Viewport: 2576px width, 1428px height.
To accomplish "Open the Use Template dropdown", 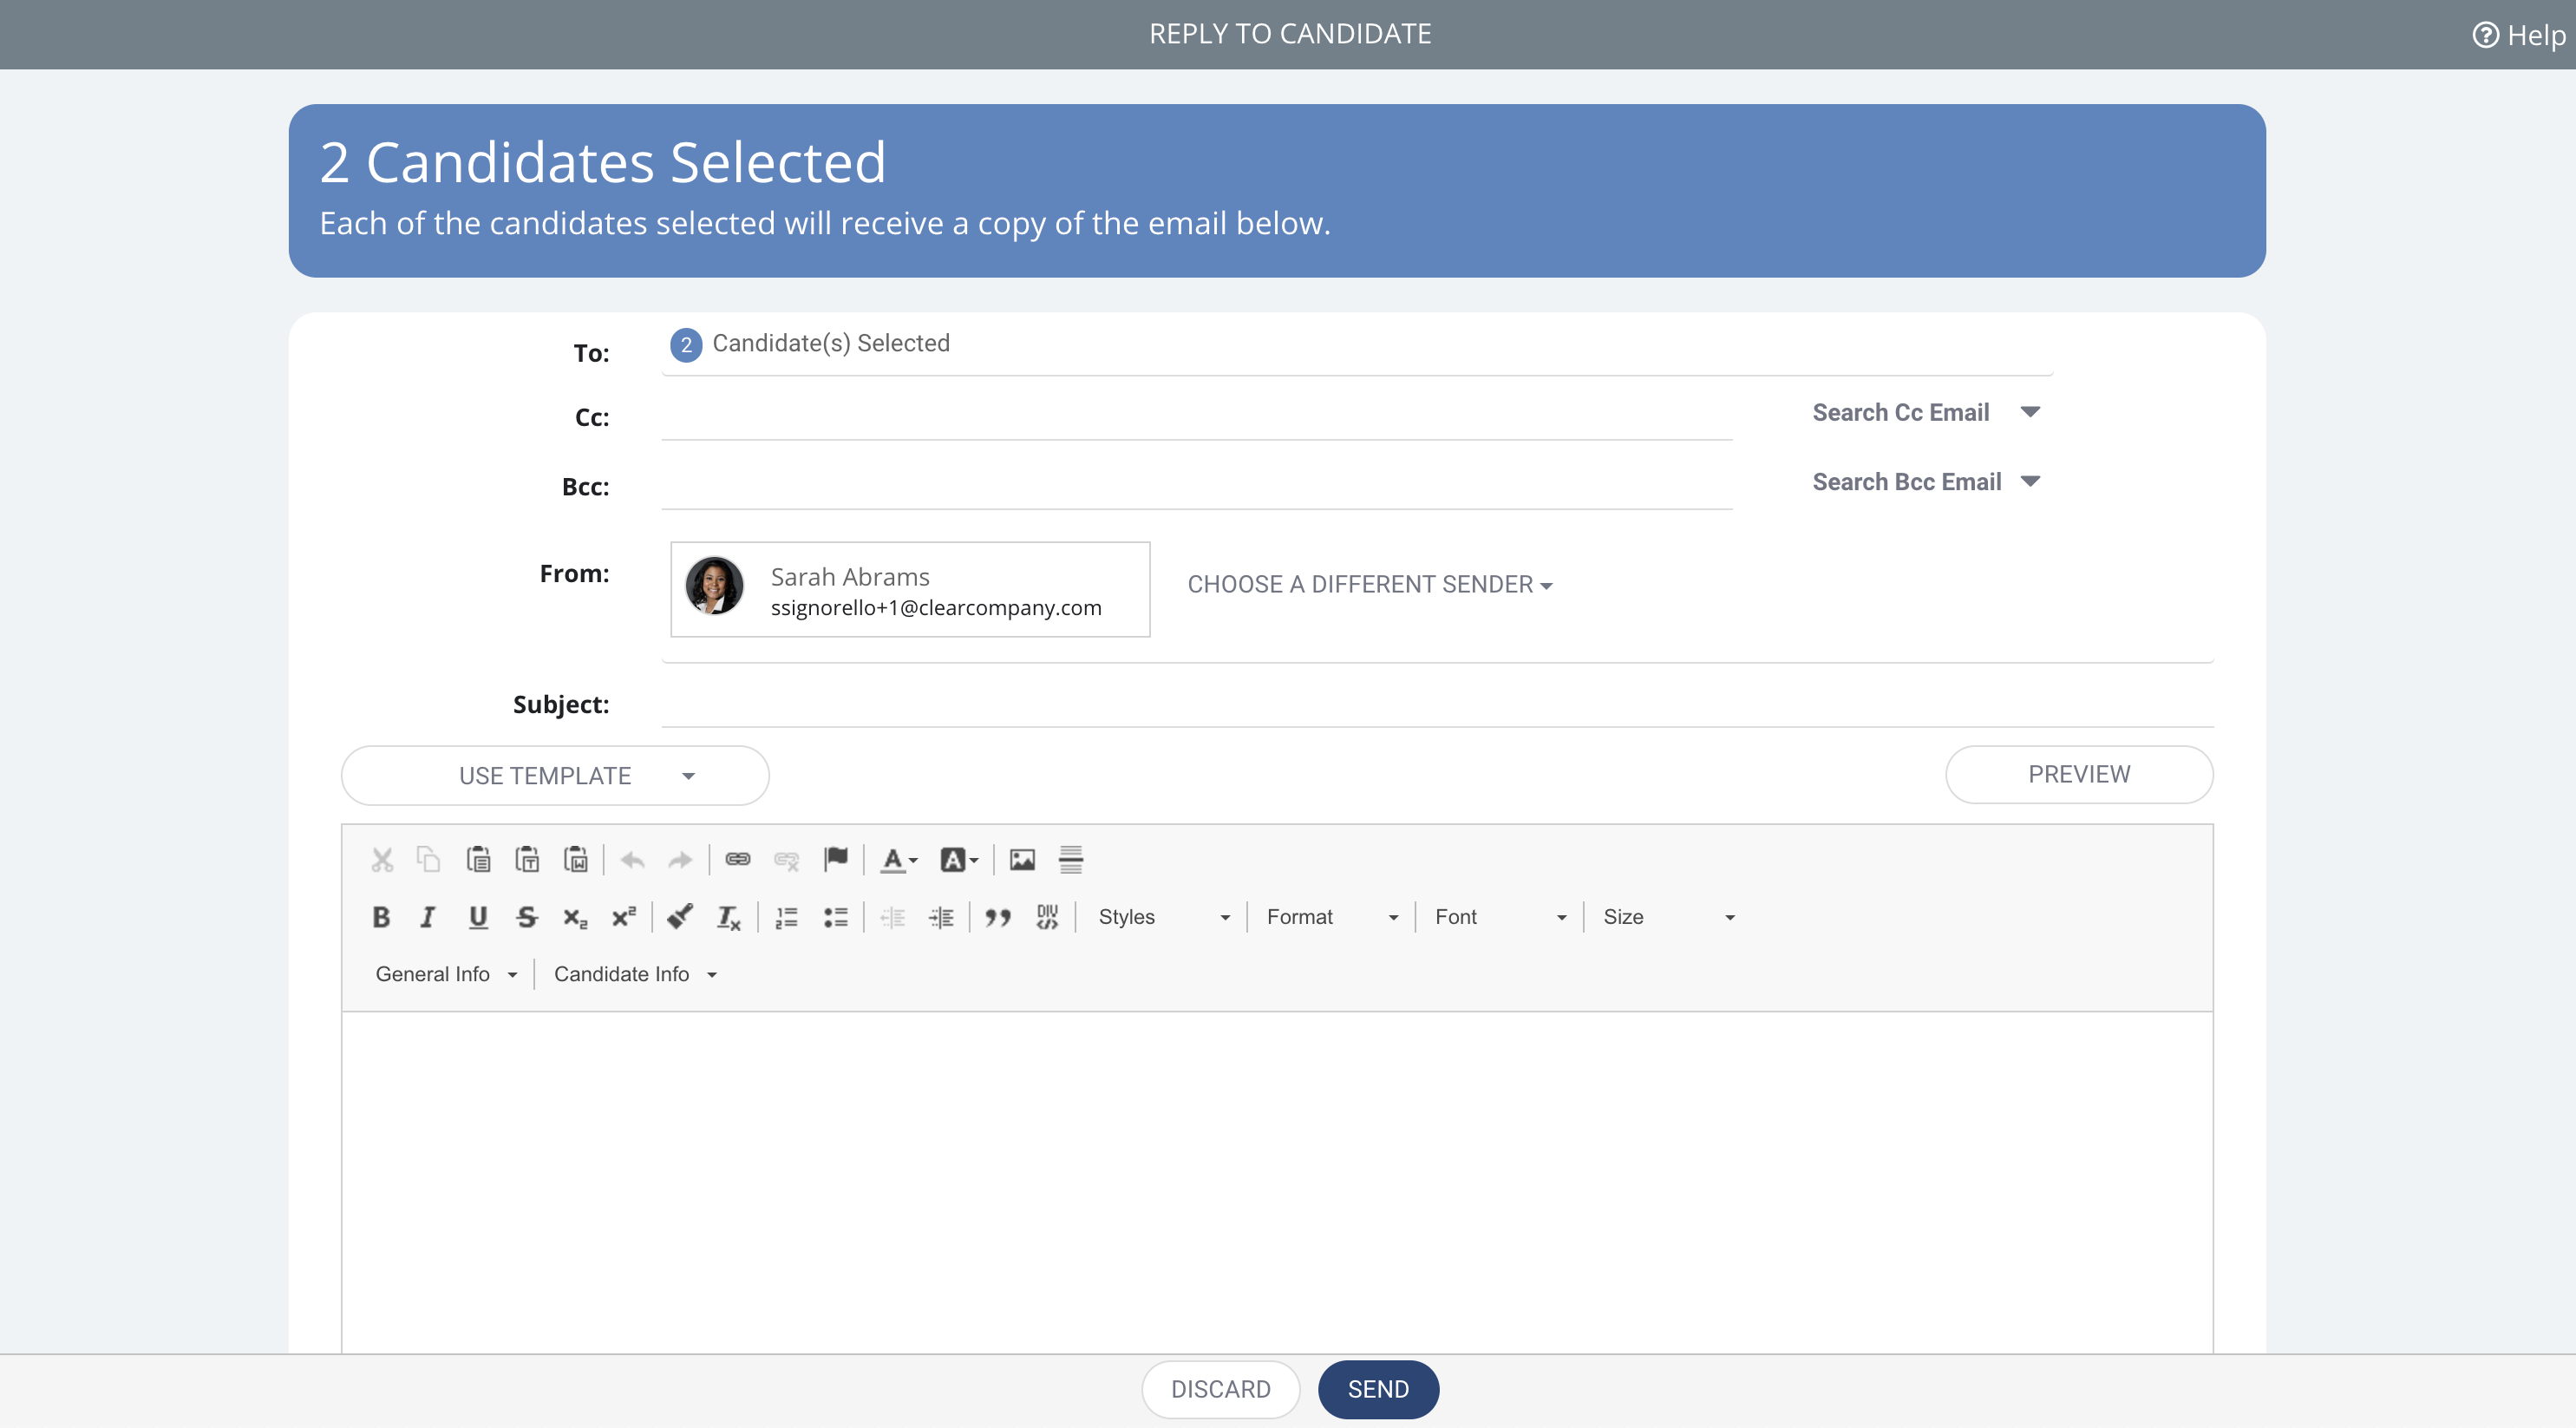I will tap(555, 776).
